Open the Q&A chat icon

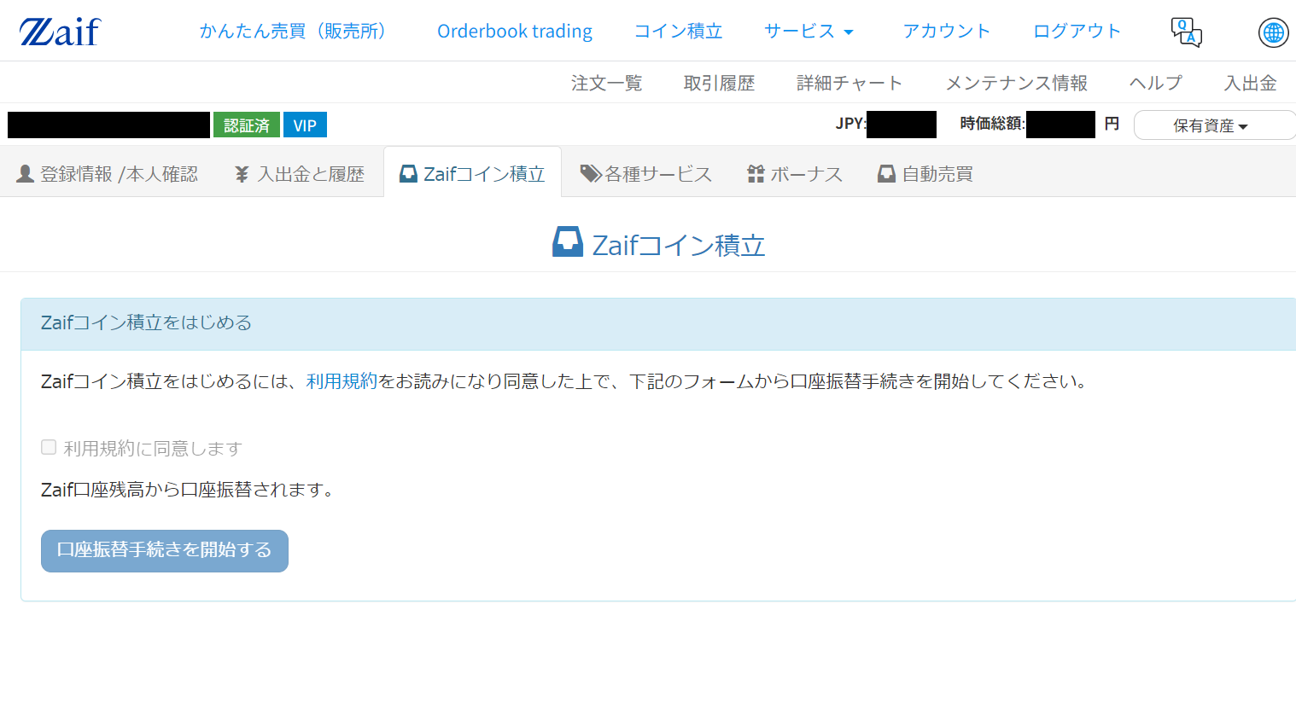1186,32
